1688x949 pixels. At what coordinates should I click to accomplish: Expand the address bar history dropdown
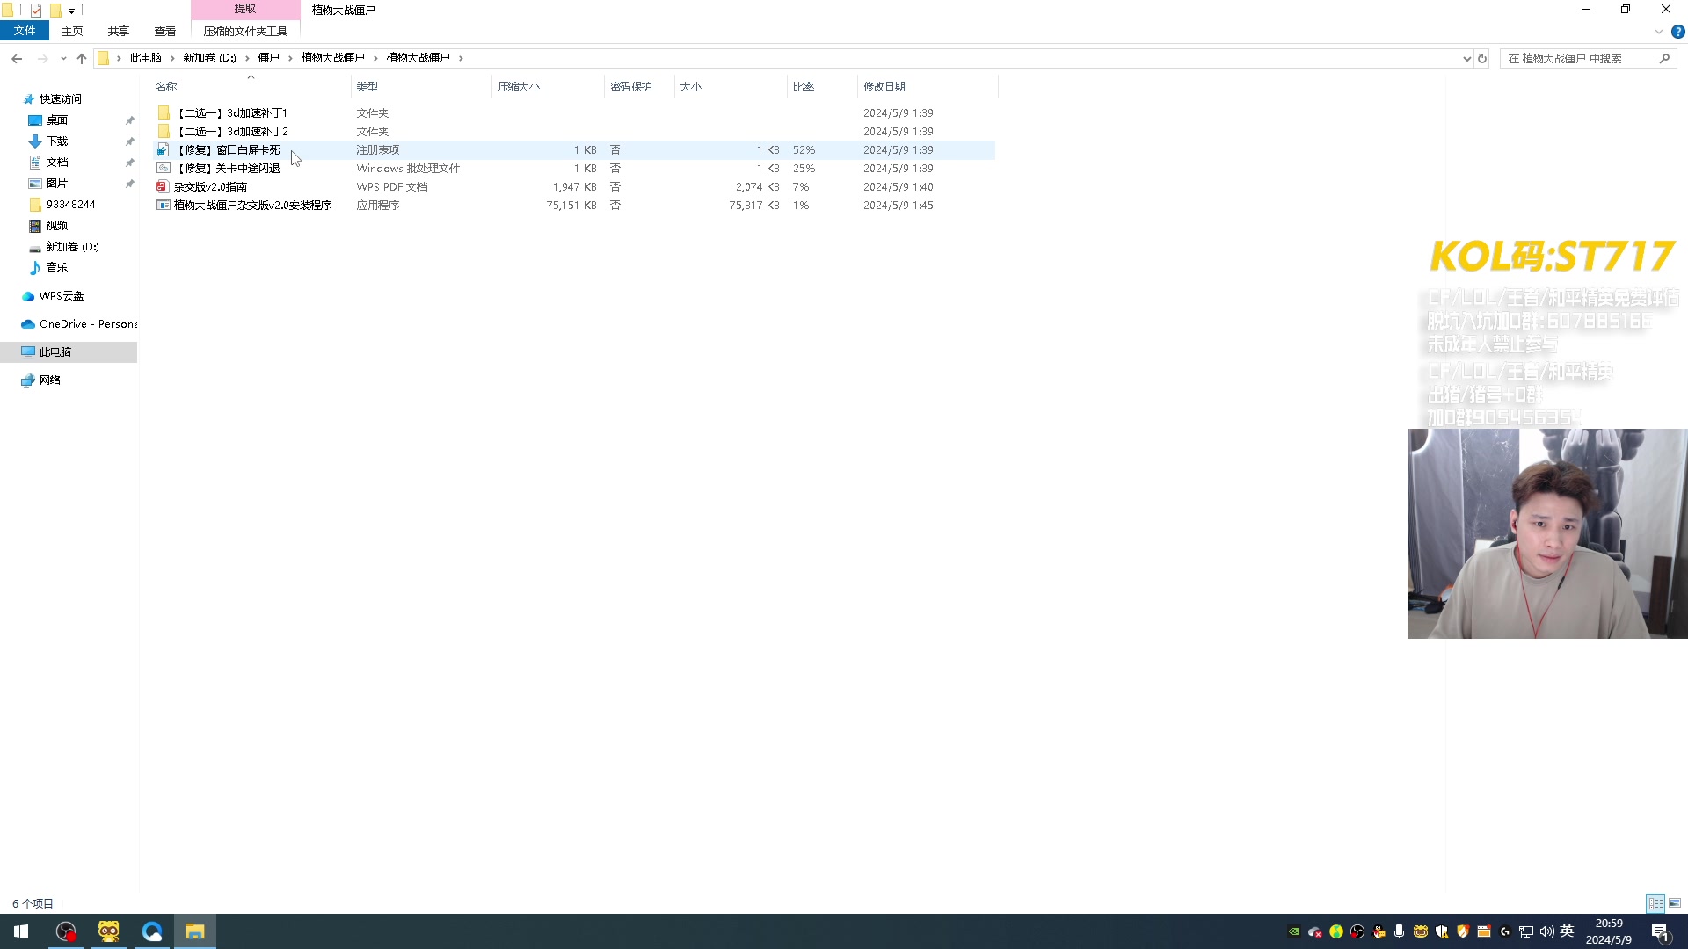[x=1466, y=59]
